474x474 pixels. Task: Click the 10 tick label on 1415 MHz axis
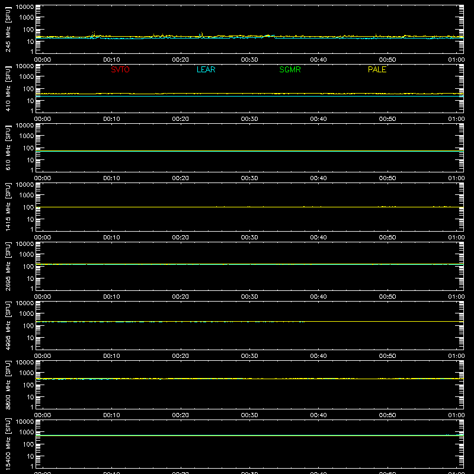(30, 219)
